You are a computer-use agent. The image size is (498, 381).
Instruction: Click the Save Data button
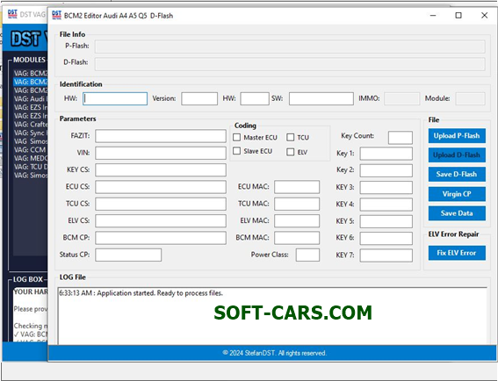pyautogui.click(x=457, y=213)
